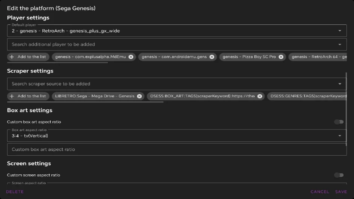Enable custom screen aspect ratio

pos(339,175)
